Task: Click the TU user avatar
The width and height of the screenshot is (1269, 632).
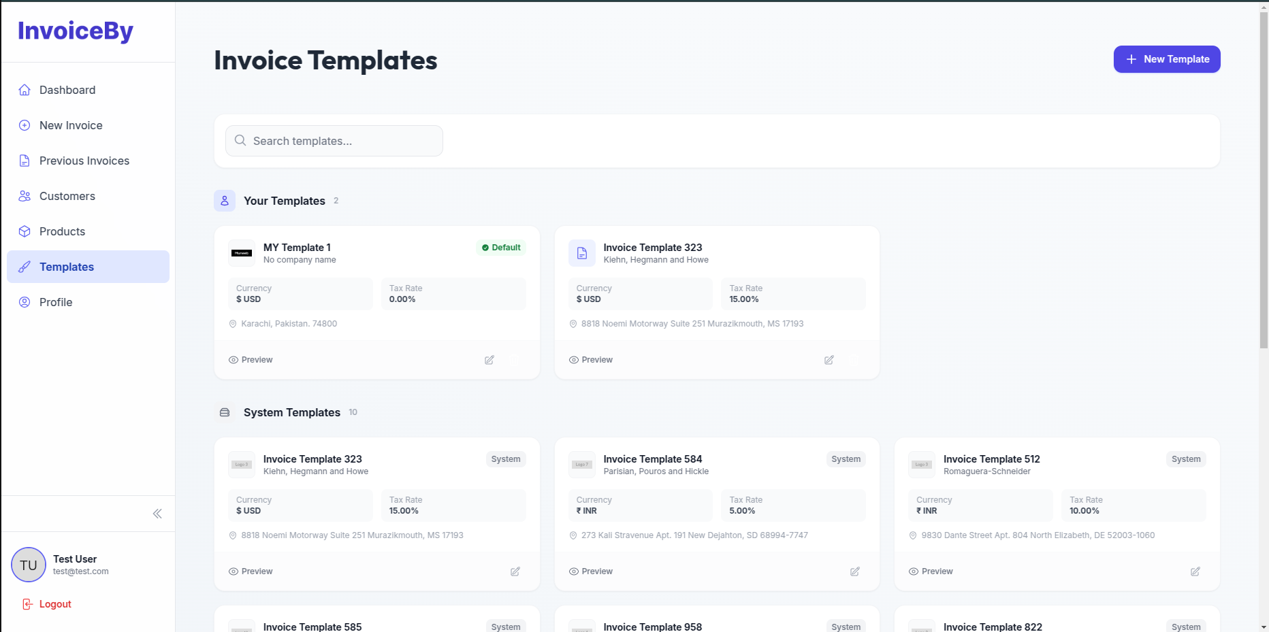Action: (29, 565)
